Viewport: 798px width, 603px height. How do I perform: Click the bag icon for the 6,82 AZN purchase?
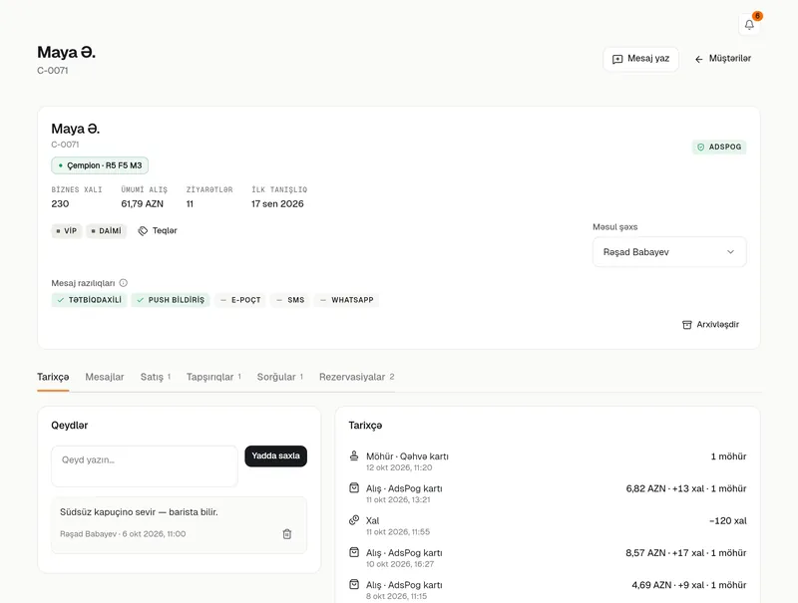[x=354, y=488]
